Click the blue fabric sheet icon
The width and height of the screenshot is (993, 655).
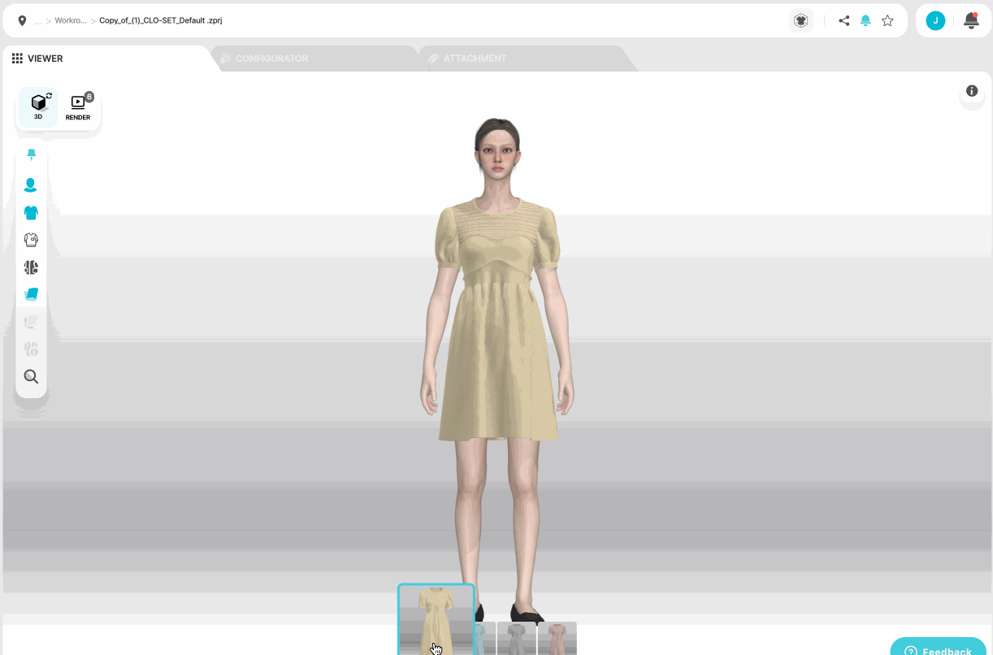[x=31, y=294]
